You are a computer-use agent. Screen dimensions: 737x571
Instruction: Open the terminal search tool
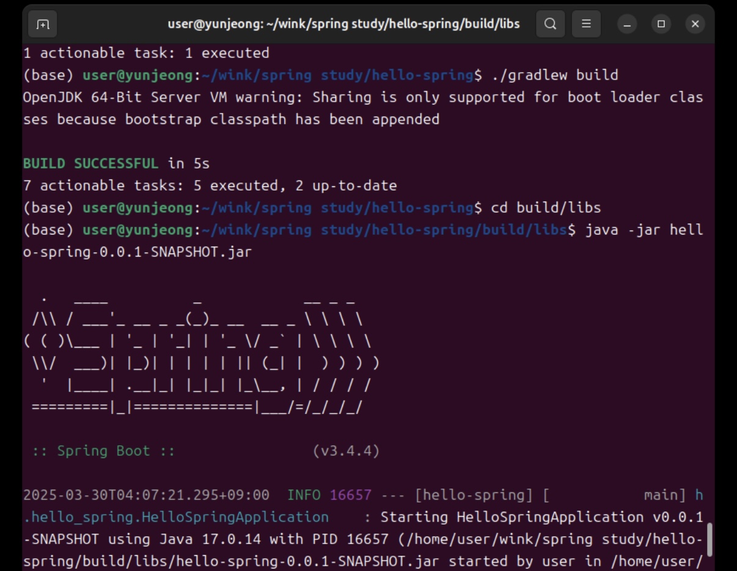[550, 24]
